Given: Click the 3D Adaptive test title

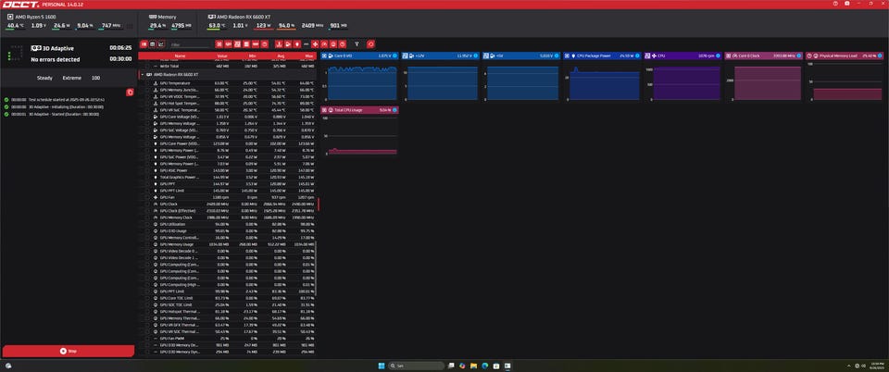Looking at the screenshot, I should point(56,48).
